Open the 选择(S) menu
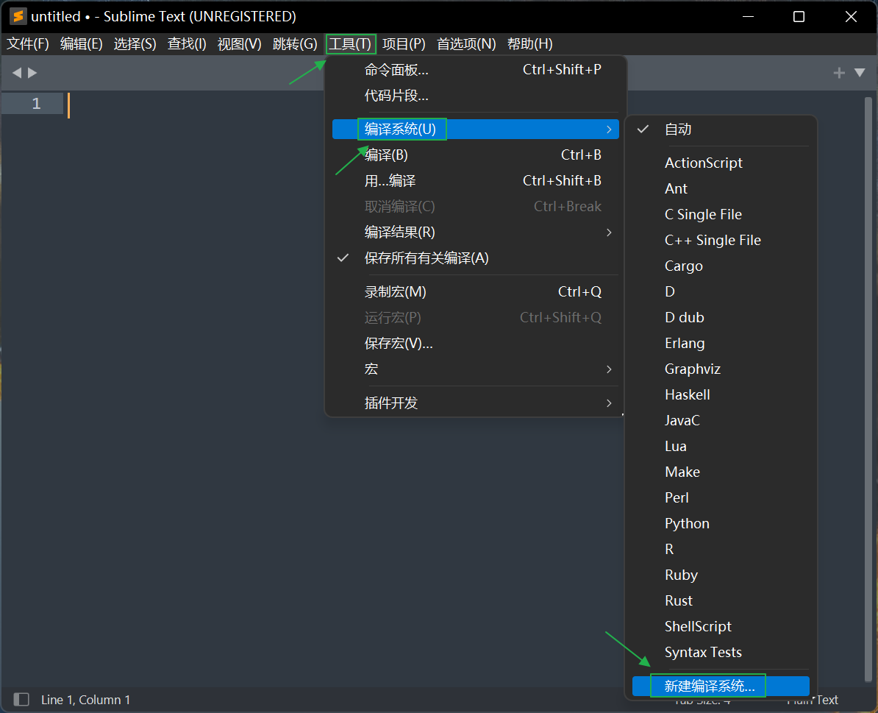 coord(135,43)
